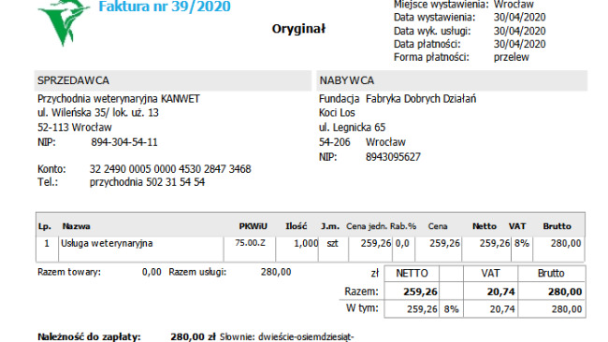Select the Faktura nr 39/2020 title
Viewport: 608px width, 342px height.
[x=165, y=7]
